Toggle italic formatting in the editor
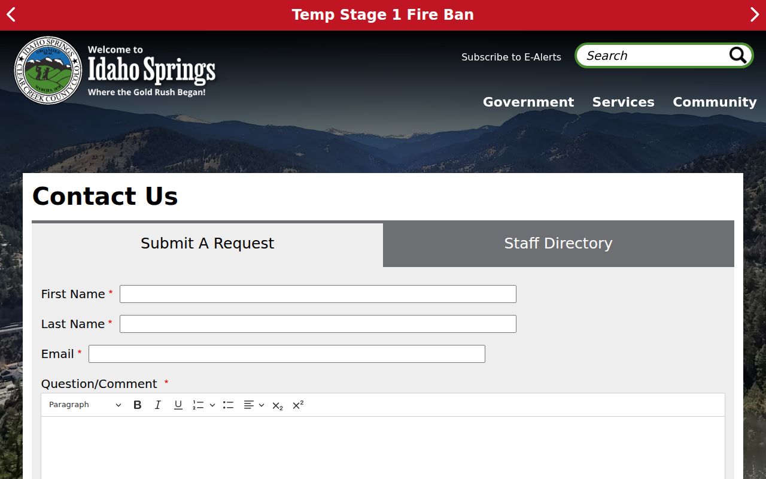The width and height of the screenshot is (766, 479). [x=158, y=405]
